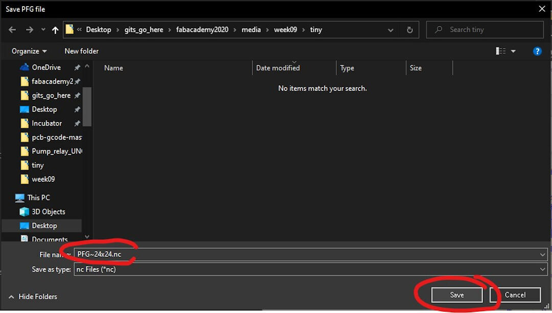
Task: Open the Save as type dropdown
Action: pyautogui.click(x=543, y=269)
